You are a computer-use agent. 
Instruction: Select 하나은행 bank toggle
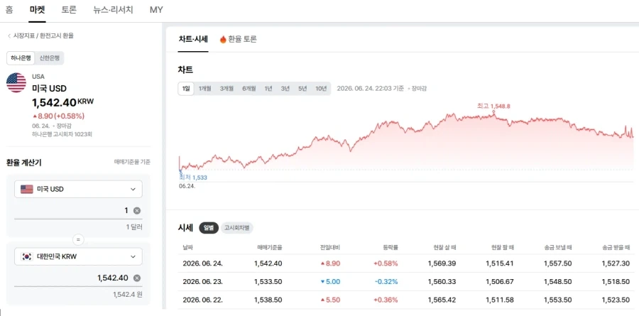[21, 58]
